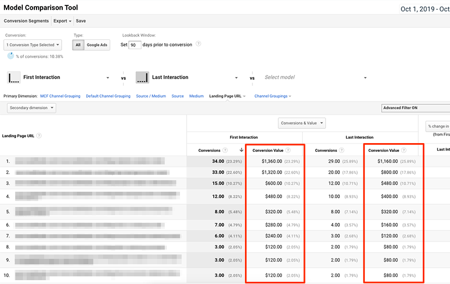Viewport: 450px width, 284px height.
Task: Click help icon beside First Interaction Conversion Value
Action: click(288, 150)
